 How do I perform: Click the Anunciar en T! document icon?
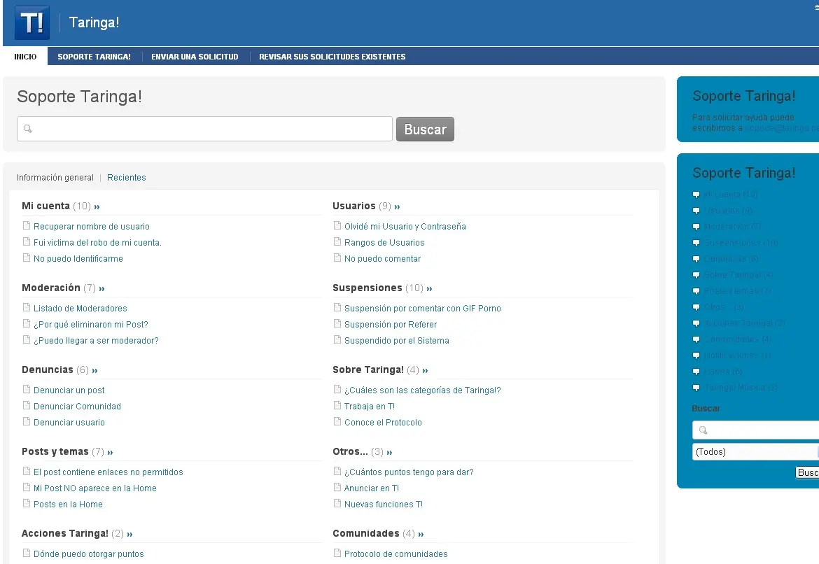[x=337, y=488]
